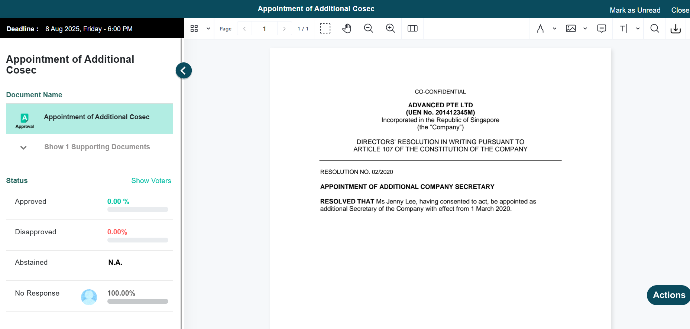Screen dimensions: 690x329
Task: Click the Disapproved 0.00% value
Action: pos(117,232)
